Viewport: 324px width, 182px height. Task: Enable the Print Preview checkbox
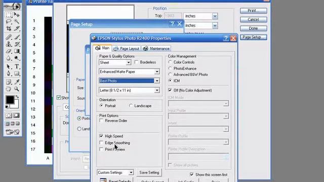[101, 149]
